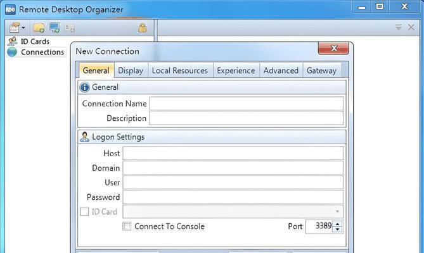Focus the Connection Name field
The height and width of the screenshot is (253, 424).
(x=247, y=104)
